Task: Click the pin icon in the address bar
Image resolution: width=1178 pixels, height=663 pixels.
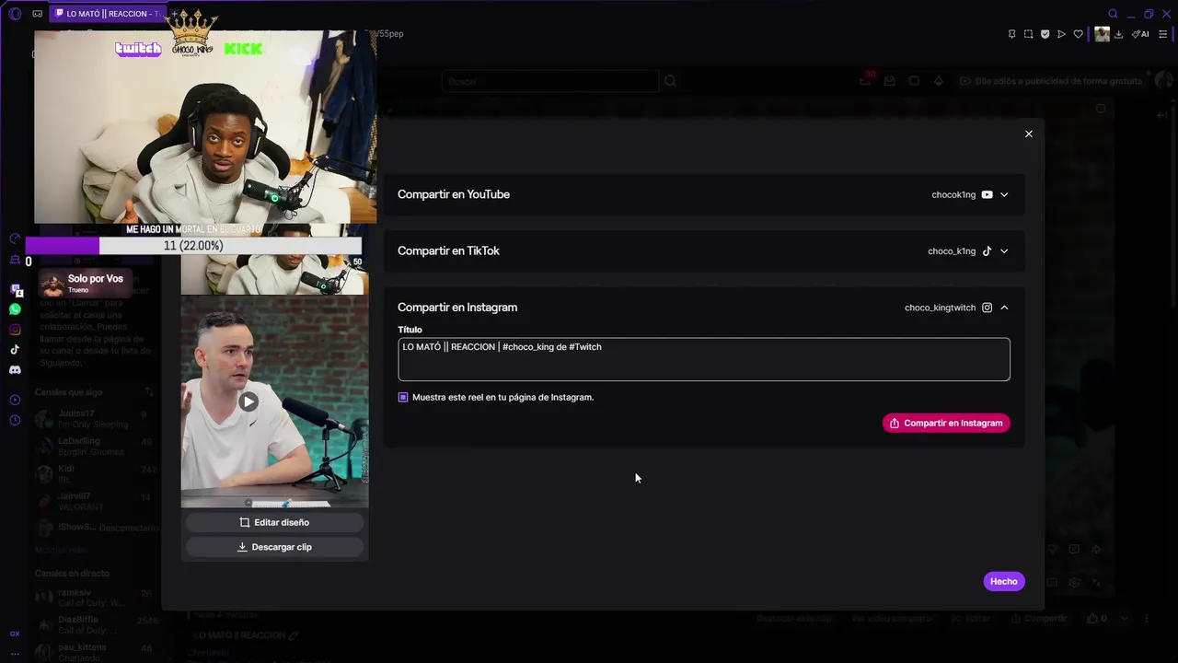Action: click(x=1011, y=34)
